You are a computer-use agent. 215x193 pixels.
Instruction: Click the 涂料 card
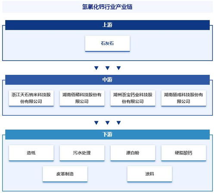pyautogui.click(x=150, y=174)
